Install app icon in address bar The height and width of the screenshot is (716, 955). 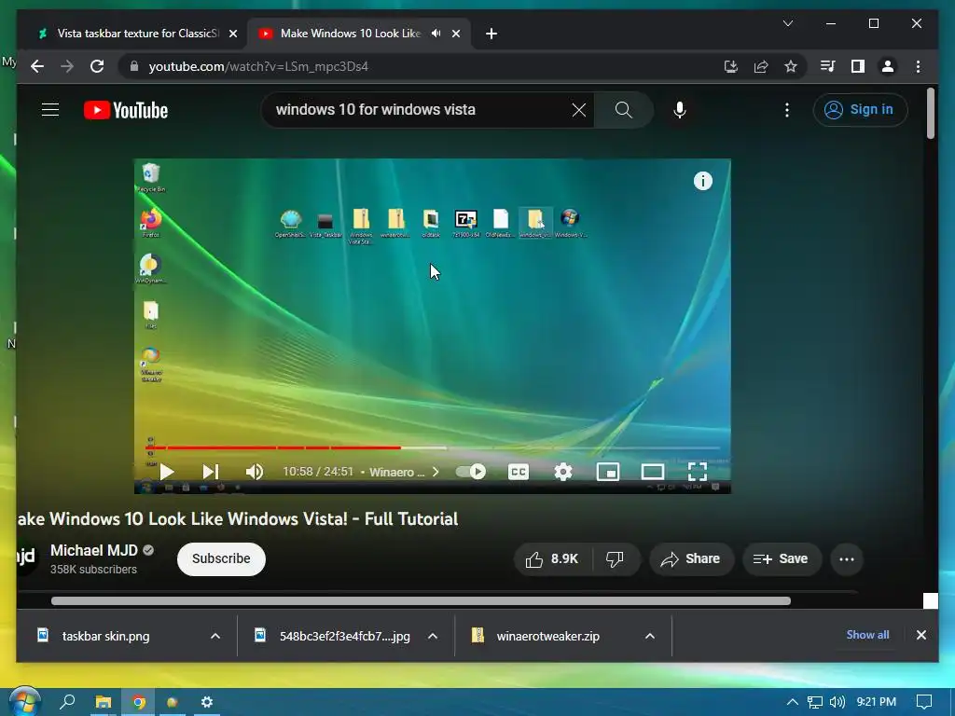tap(731, 66)
